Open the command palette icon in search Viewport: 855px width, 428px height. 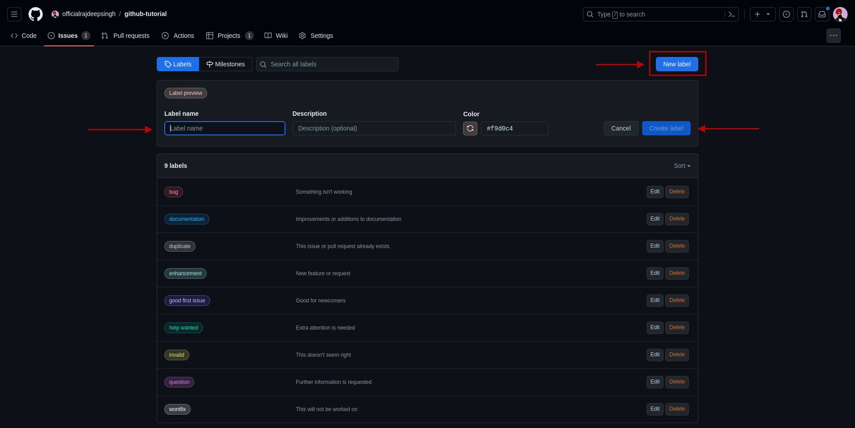coord(731,14)
